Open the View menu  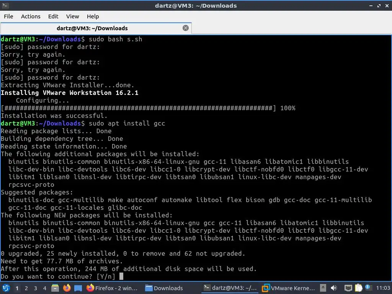coord(72,16)
